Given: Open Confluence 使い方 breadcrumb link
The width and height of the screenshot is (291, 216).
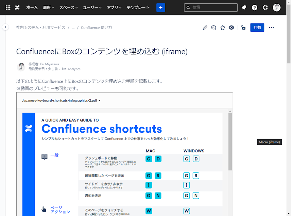Looking at the screenshot, I should tap(96, 28).
